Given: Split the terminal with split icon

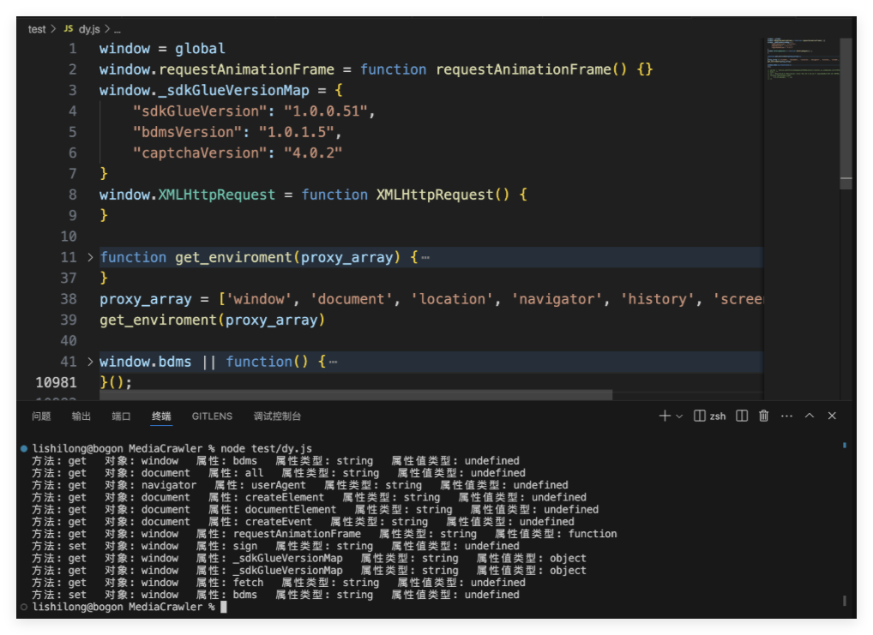Looking at the screenshot, I should pyautogui.click(x=742, y=416).
